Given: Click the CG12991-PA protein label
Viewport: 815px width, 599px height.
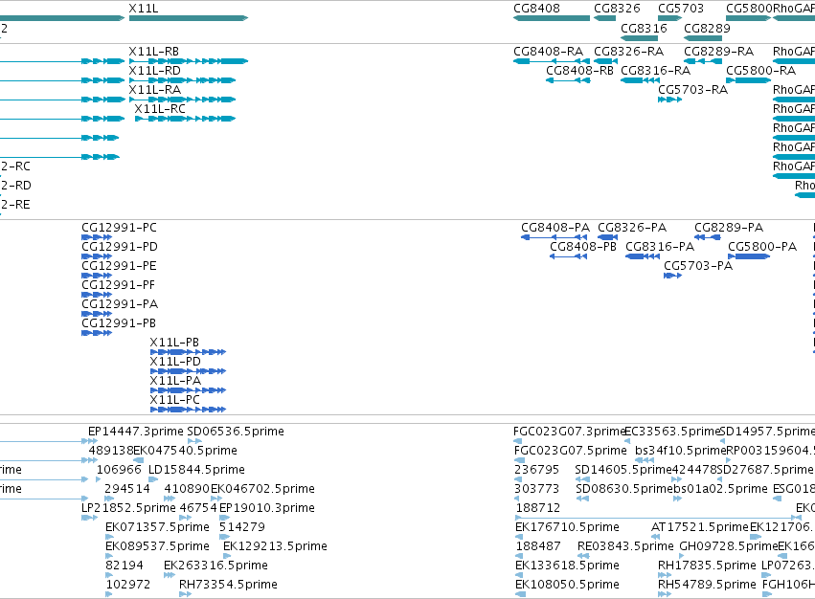Looking at the screenshot, I should (x=120, y=304).
